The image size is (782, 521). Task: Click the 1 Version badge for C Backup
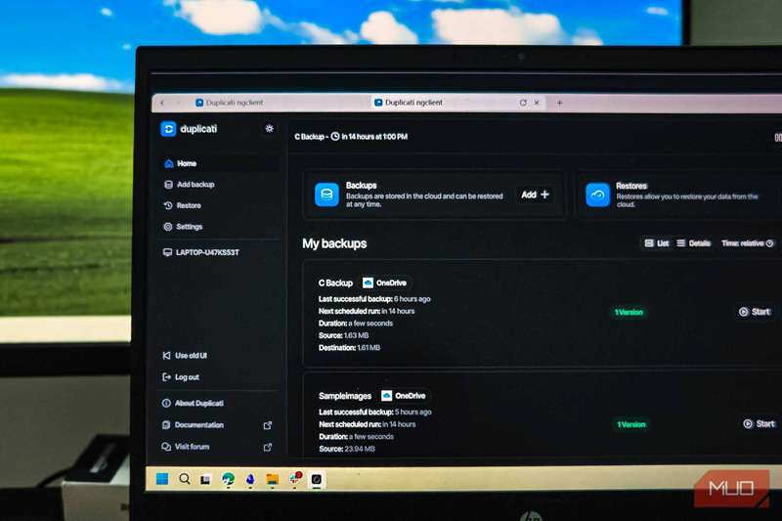pyautogui.click(x=629, y=312)
